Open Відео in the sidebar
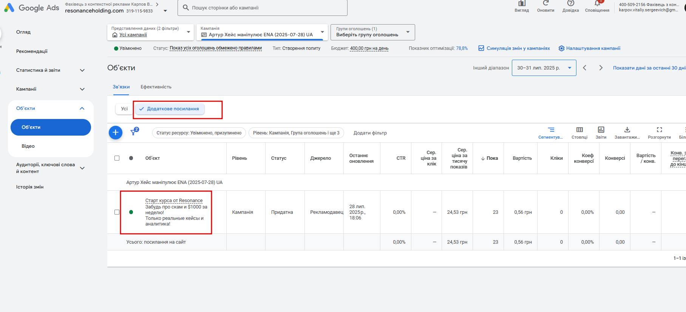Screen dimensions: 686x312 (x=28, y=146)
